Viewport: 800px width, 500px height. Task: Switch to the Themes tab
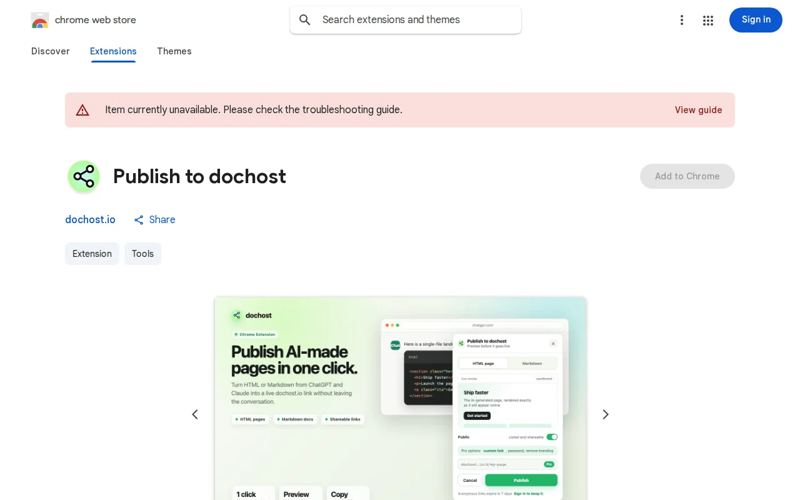tap(174, 51)
